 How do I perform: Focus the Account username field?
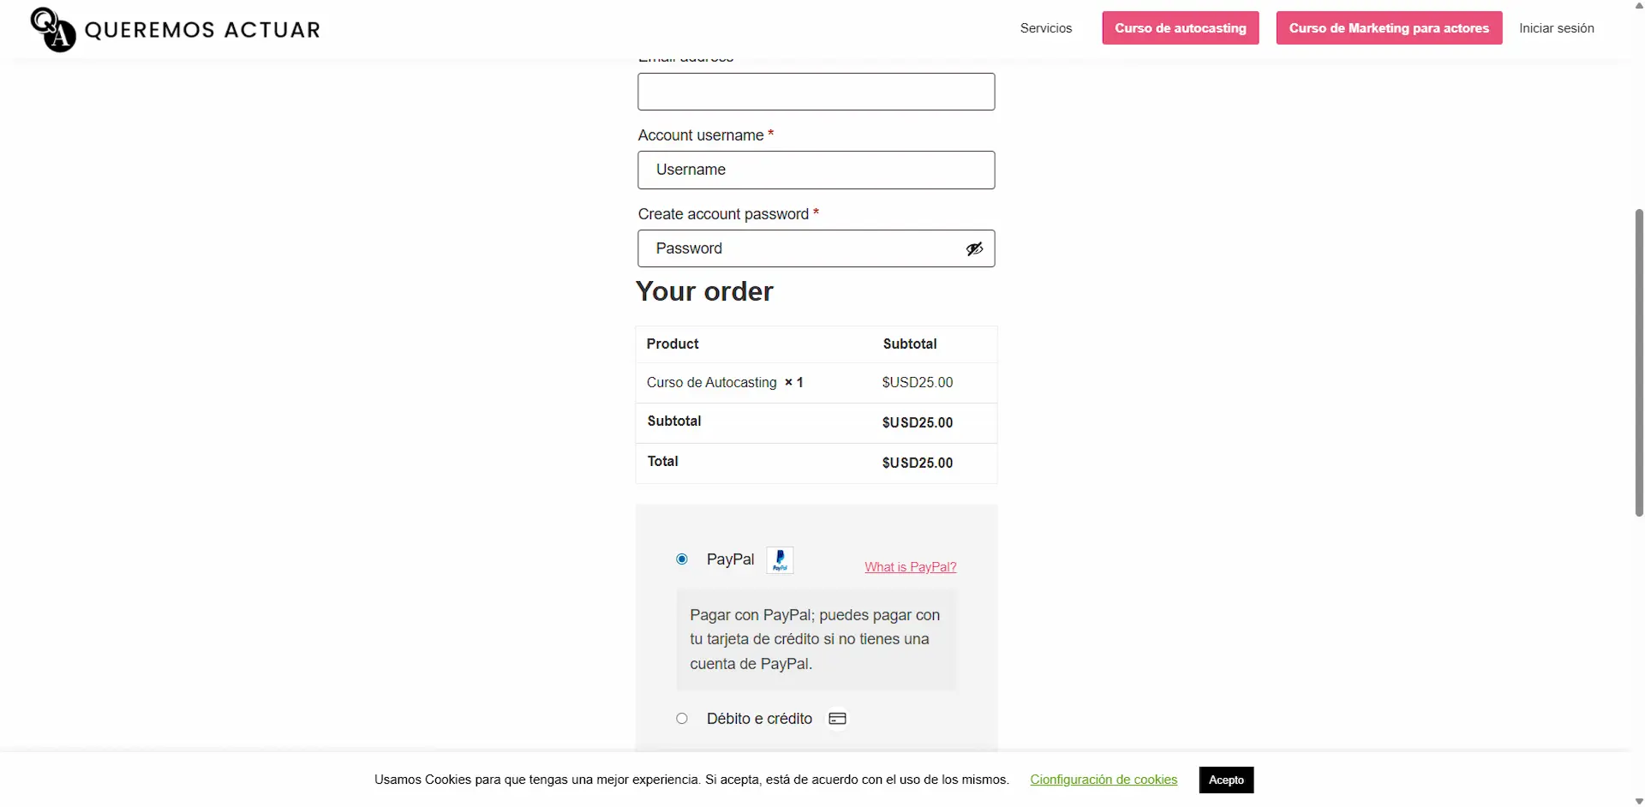816,170
